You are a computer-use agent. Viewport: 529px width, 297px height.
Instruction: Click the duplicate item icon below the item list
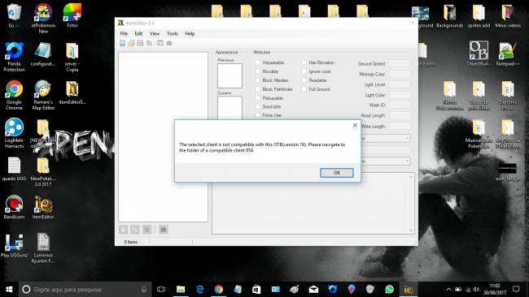pos(134,230)
